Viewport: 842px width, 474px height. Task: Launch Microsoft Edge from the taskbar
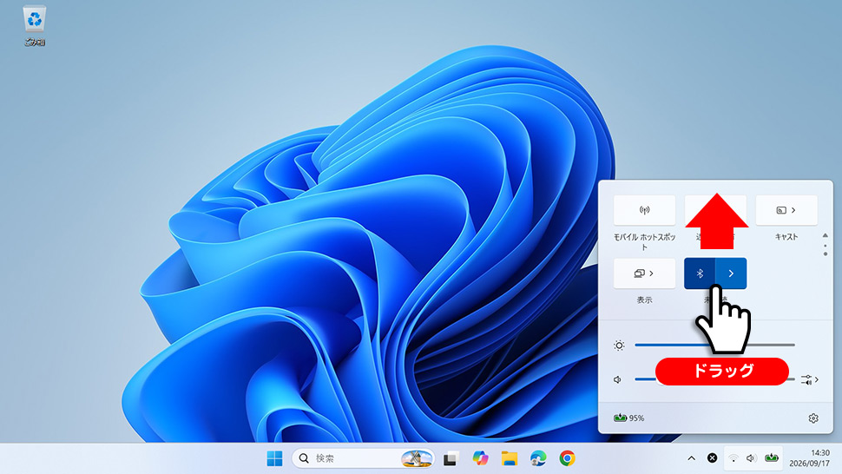click(x=538, y=458)
